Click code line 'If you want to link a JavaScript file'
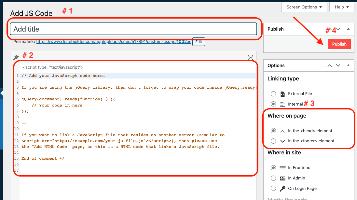This screenshot has width=357, height=200. pyautogui.click(x=123, y=135)
